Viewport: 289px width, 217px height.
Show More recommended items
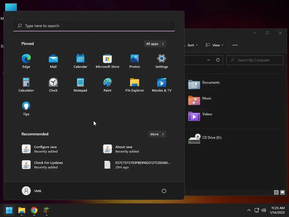[157, 134]
